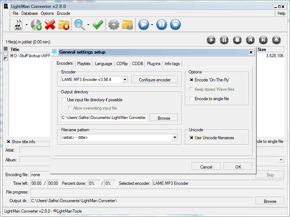Click the Configure encoder button

point(155,80)
